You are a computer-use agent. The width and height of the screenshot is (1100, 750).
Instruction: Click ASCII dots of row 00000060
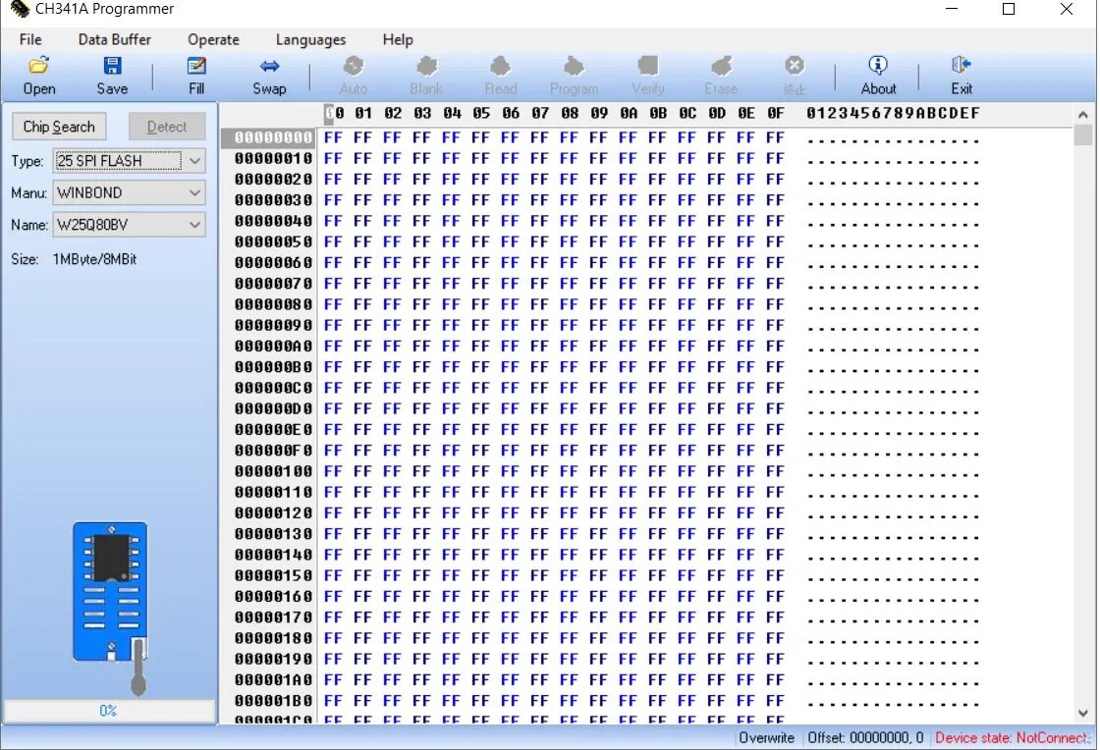tap(893, 265)
